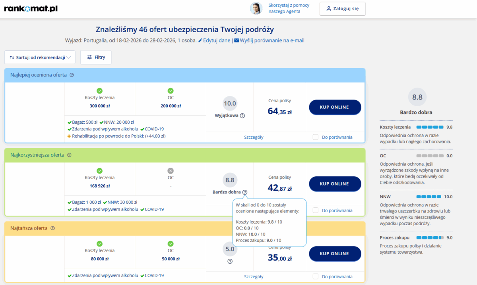Check Do porównania for the 35,00 zł offer
This screenshot has height=285, width=477.
click(x=316, y=276)
